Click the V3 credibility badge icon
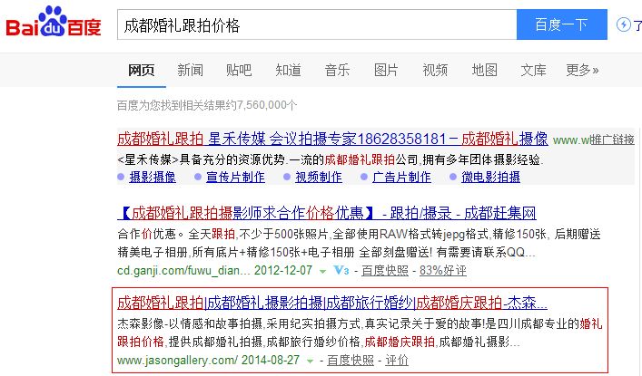The height and width of the screenshot is (376, 642). [341, 270]
